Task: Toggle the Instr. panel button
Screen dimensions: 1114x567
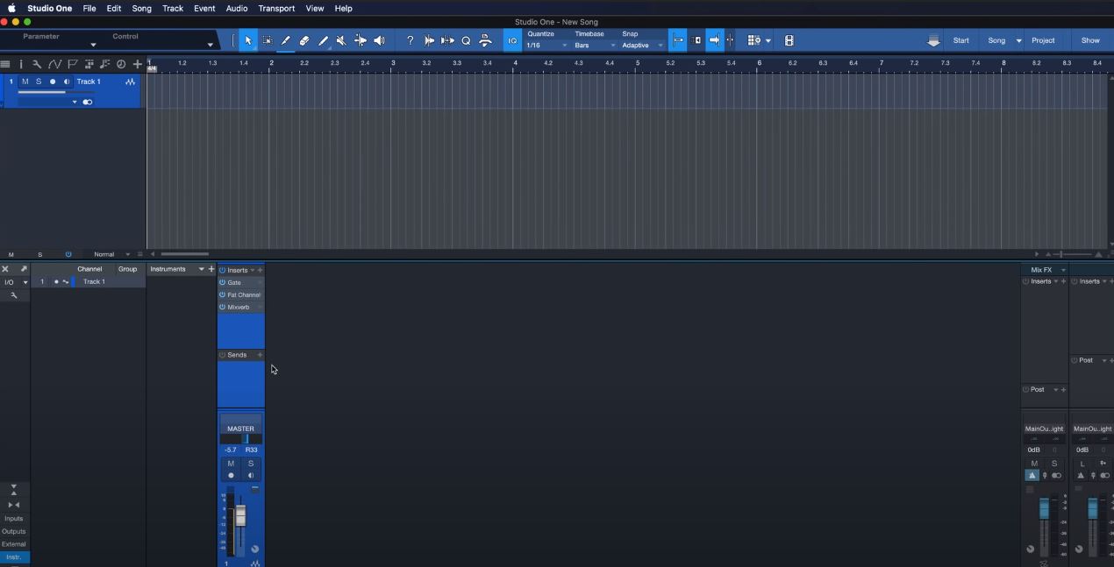Action: coord(14,556)
